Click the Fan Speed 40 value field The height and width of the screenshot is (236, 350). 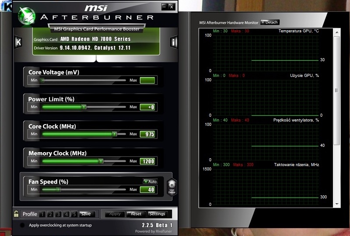pos(147,190)
